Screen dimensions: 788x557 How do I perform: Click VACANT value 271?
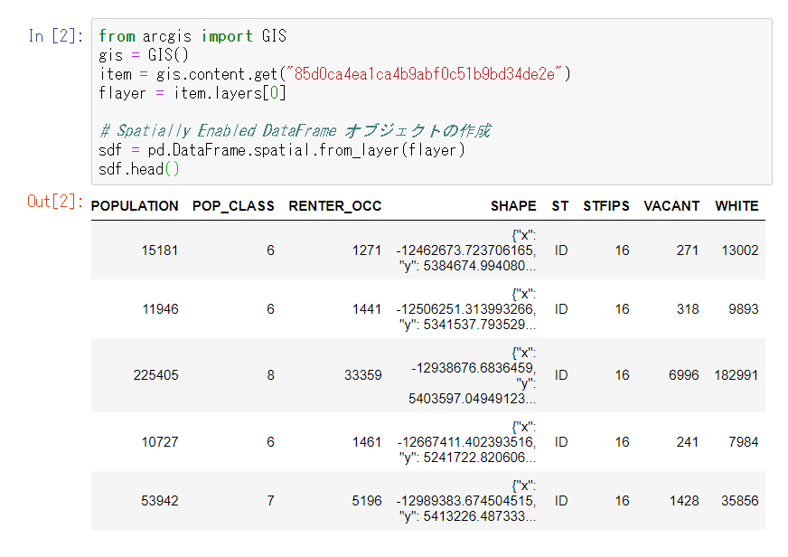[x=687, y=250]
